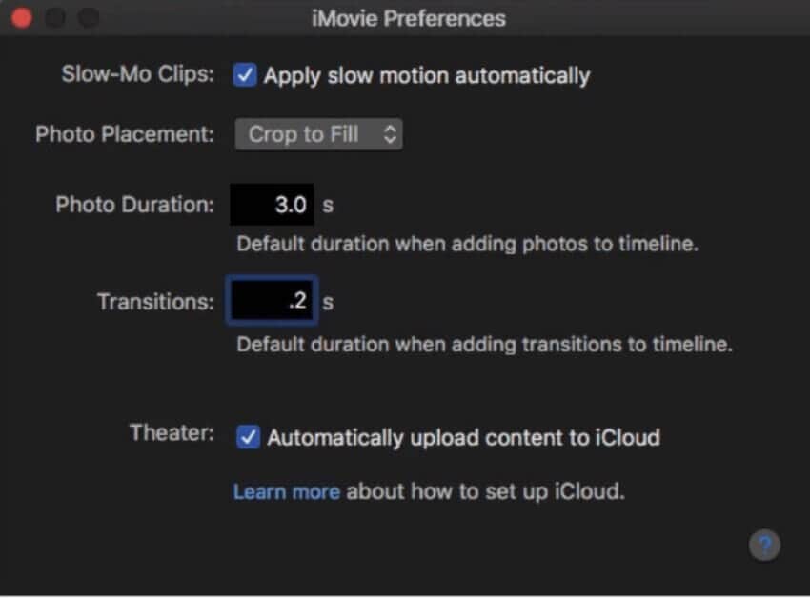Click the 'Apply slow motion automatically' label
This screenshot has height=598, width=810.
[426, 75]
